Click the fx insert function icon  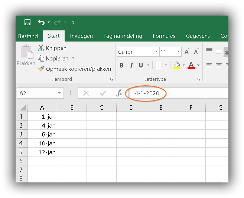coord(119,93)
